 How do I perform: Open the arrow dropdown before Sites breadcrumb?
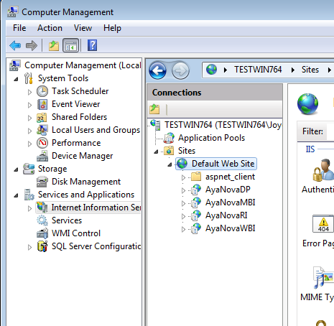pyautogui.click(x=292, y=70)
